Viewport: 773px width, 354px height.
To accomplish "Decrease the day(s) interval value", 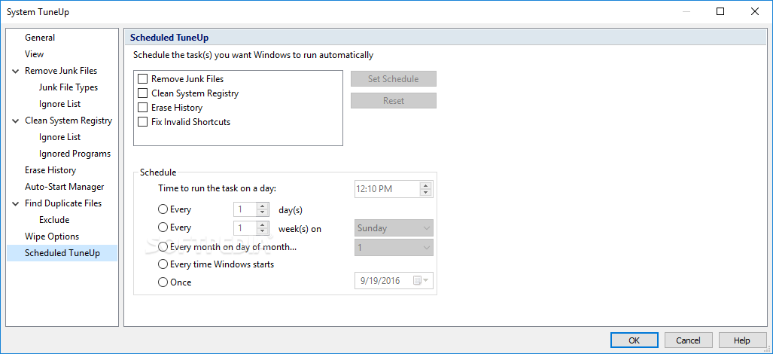I will tap(263, 213).
